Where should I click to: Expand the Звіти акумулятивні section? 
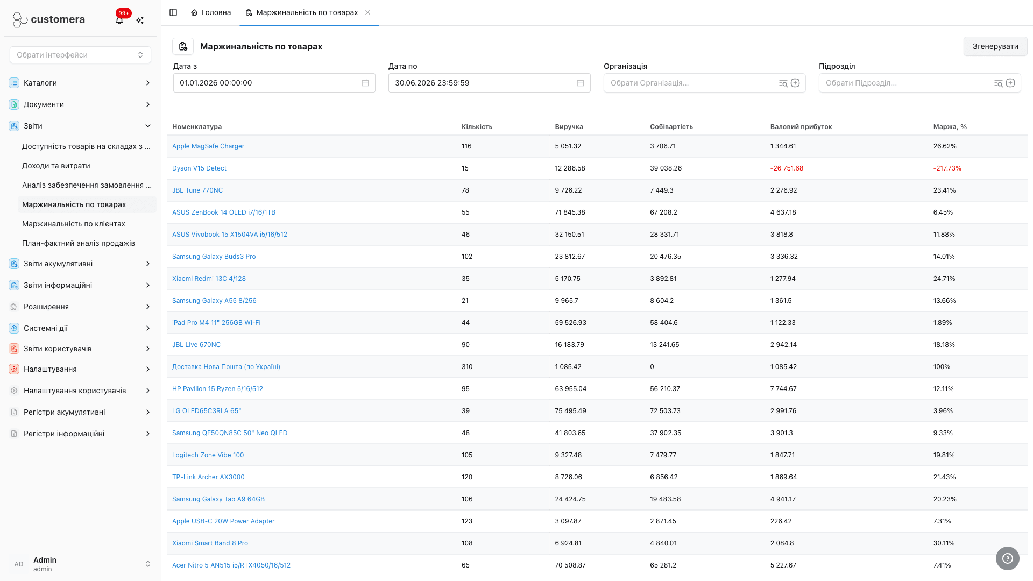point(148,264)
